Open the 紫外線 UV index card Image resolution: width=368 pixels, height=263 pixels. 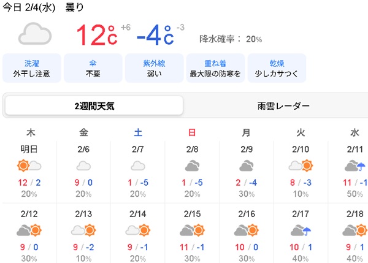click(x=154, y=68)
